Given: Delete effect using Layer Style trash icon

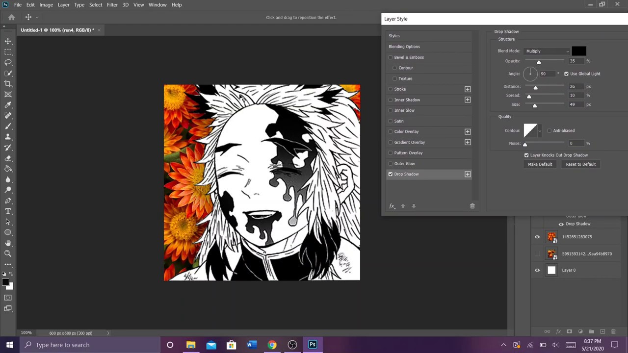Looking at the screenshot, I should click(x=472, y=206).
